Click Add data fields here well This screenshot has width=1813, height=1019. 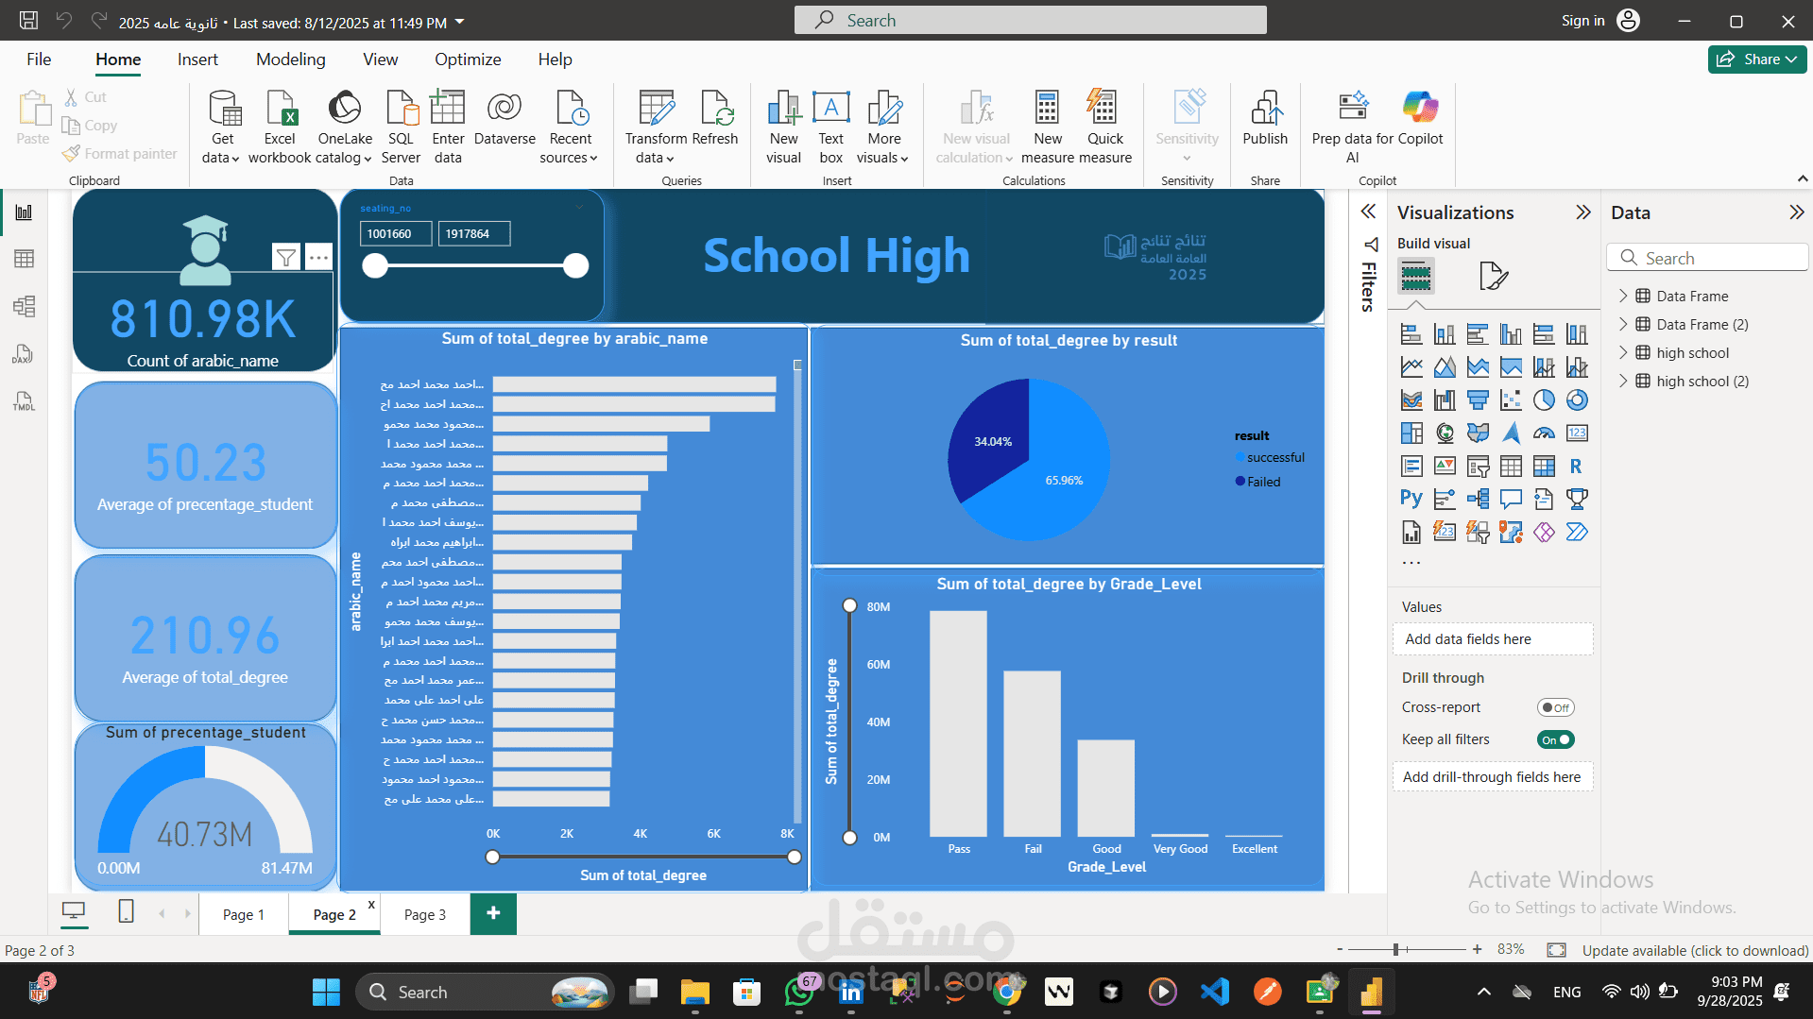tap(1493, 639)
